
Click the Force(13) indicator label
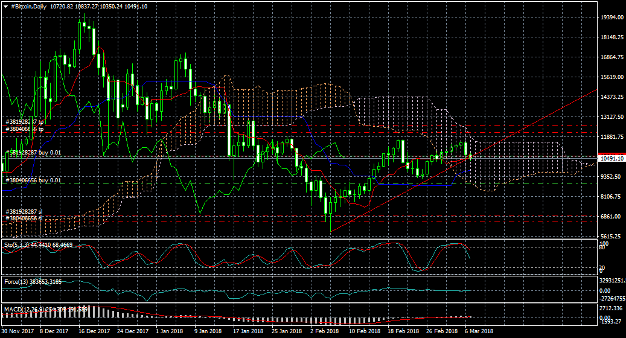pyautogui.click(x=16, y=282)
